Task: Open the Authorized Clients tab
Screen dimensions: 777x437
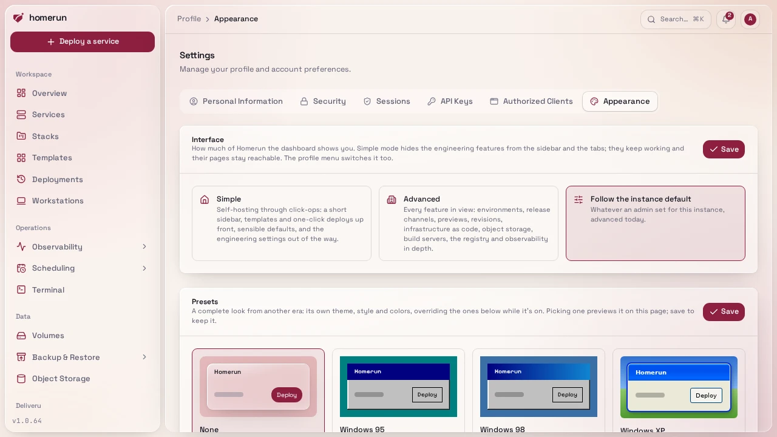Action: 531,101
